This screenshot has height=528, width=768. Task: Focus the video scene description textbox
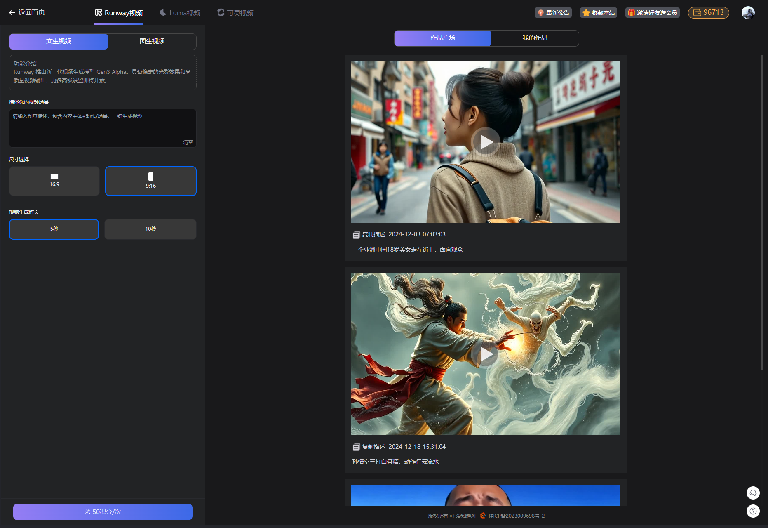(x=103, y=128)
